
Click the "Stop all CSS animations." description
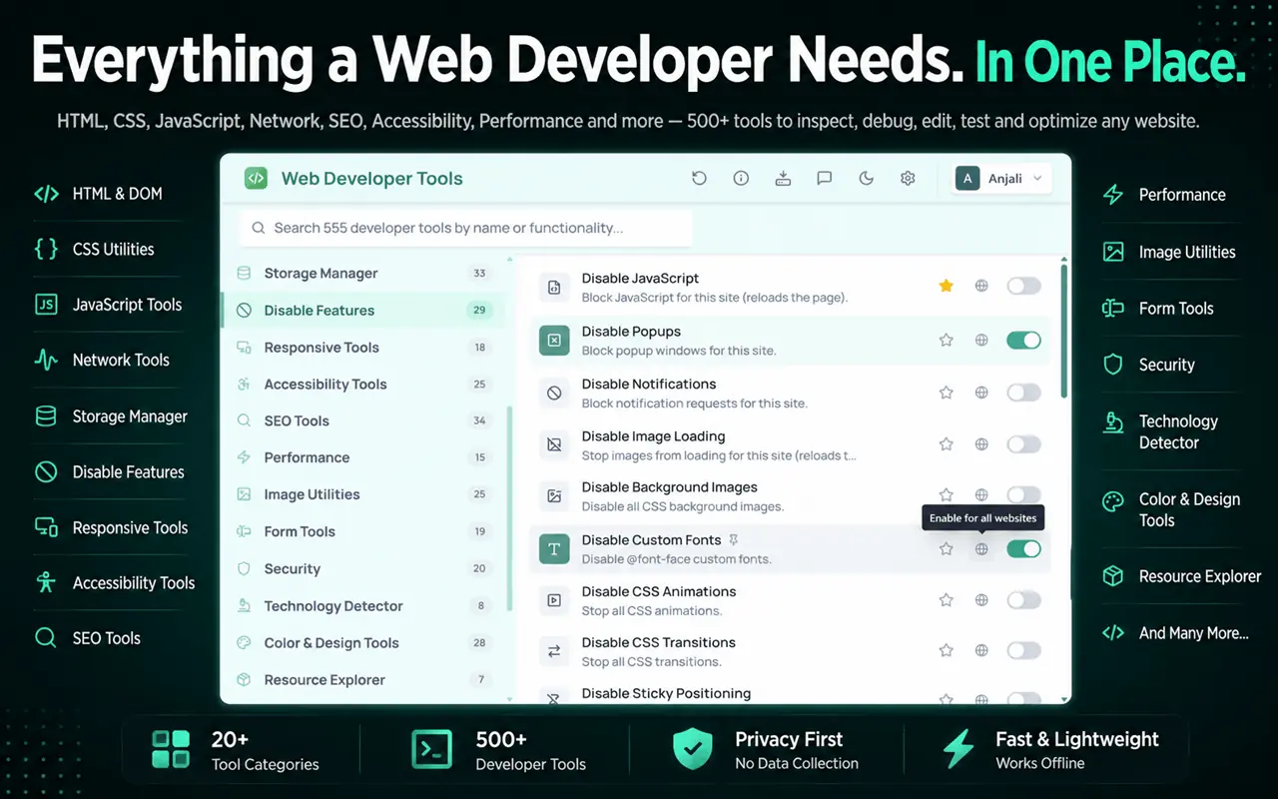(x=652, y=610)
